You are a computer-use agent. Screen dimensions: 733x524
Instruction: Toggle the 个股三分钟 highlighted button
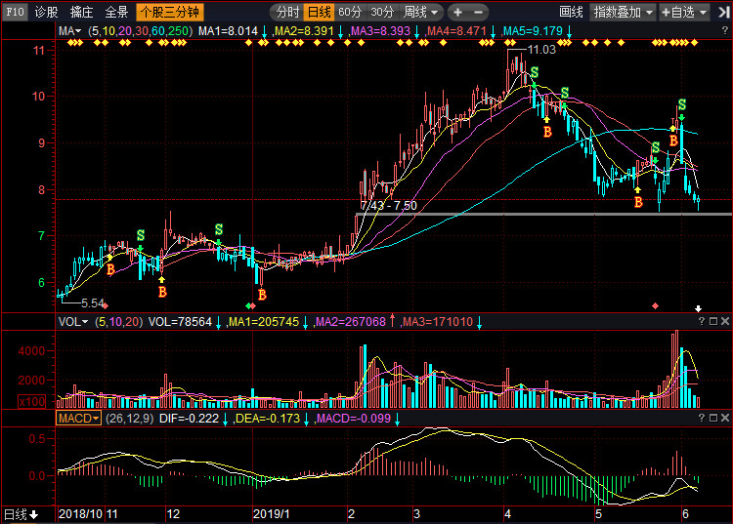(x=168, y=13)
